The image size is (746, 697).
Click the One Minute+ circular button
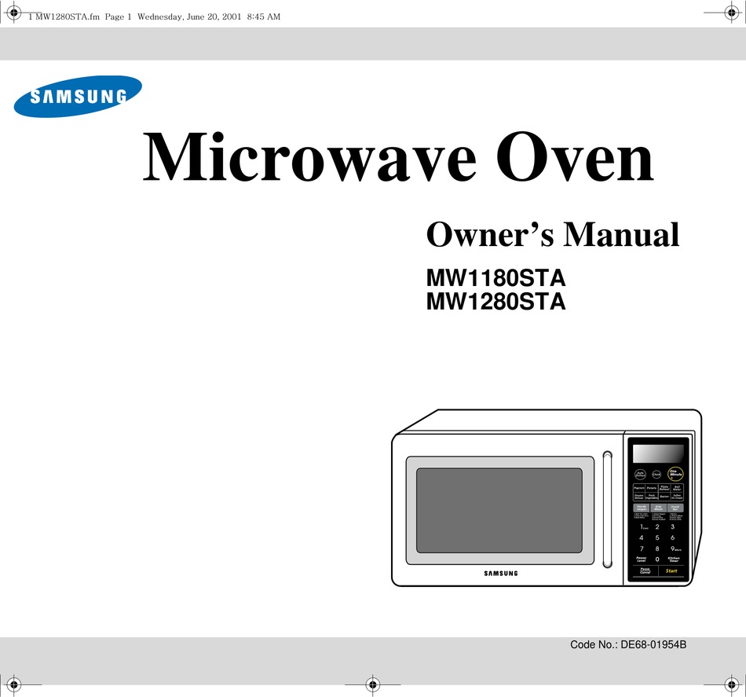(675, 474)
